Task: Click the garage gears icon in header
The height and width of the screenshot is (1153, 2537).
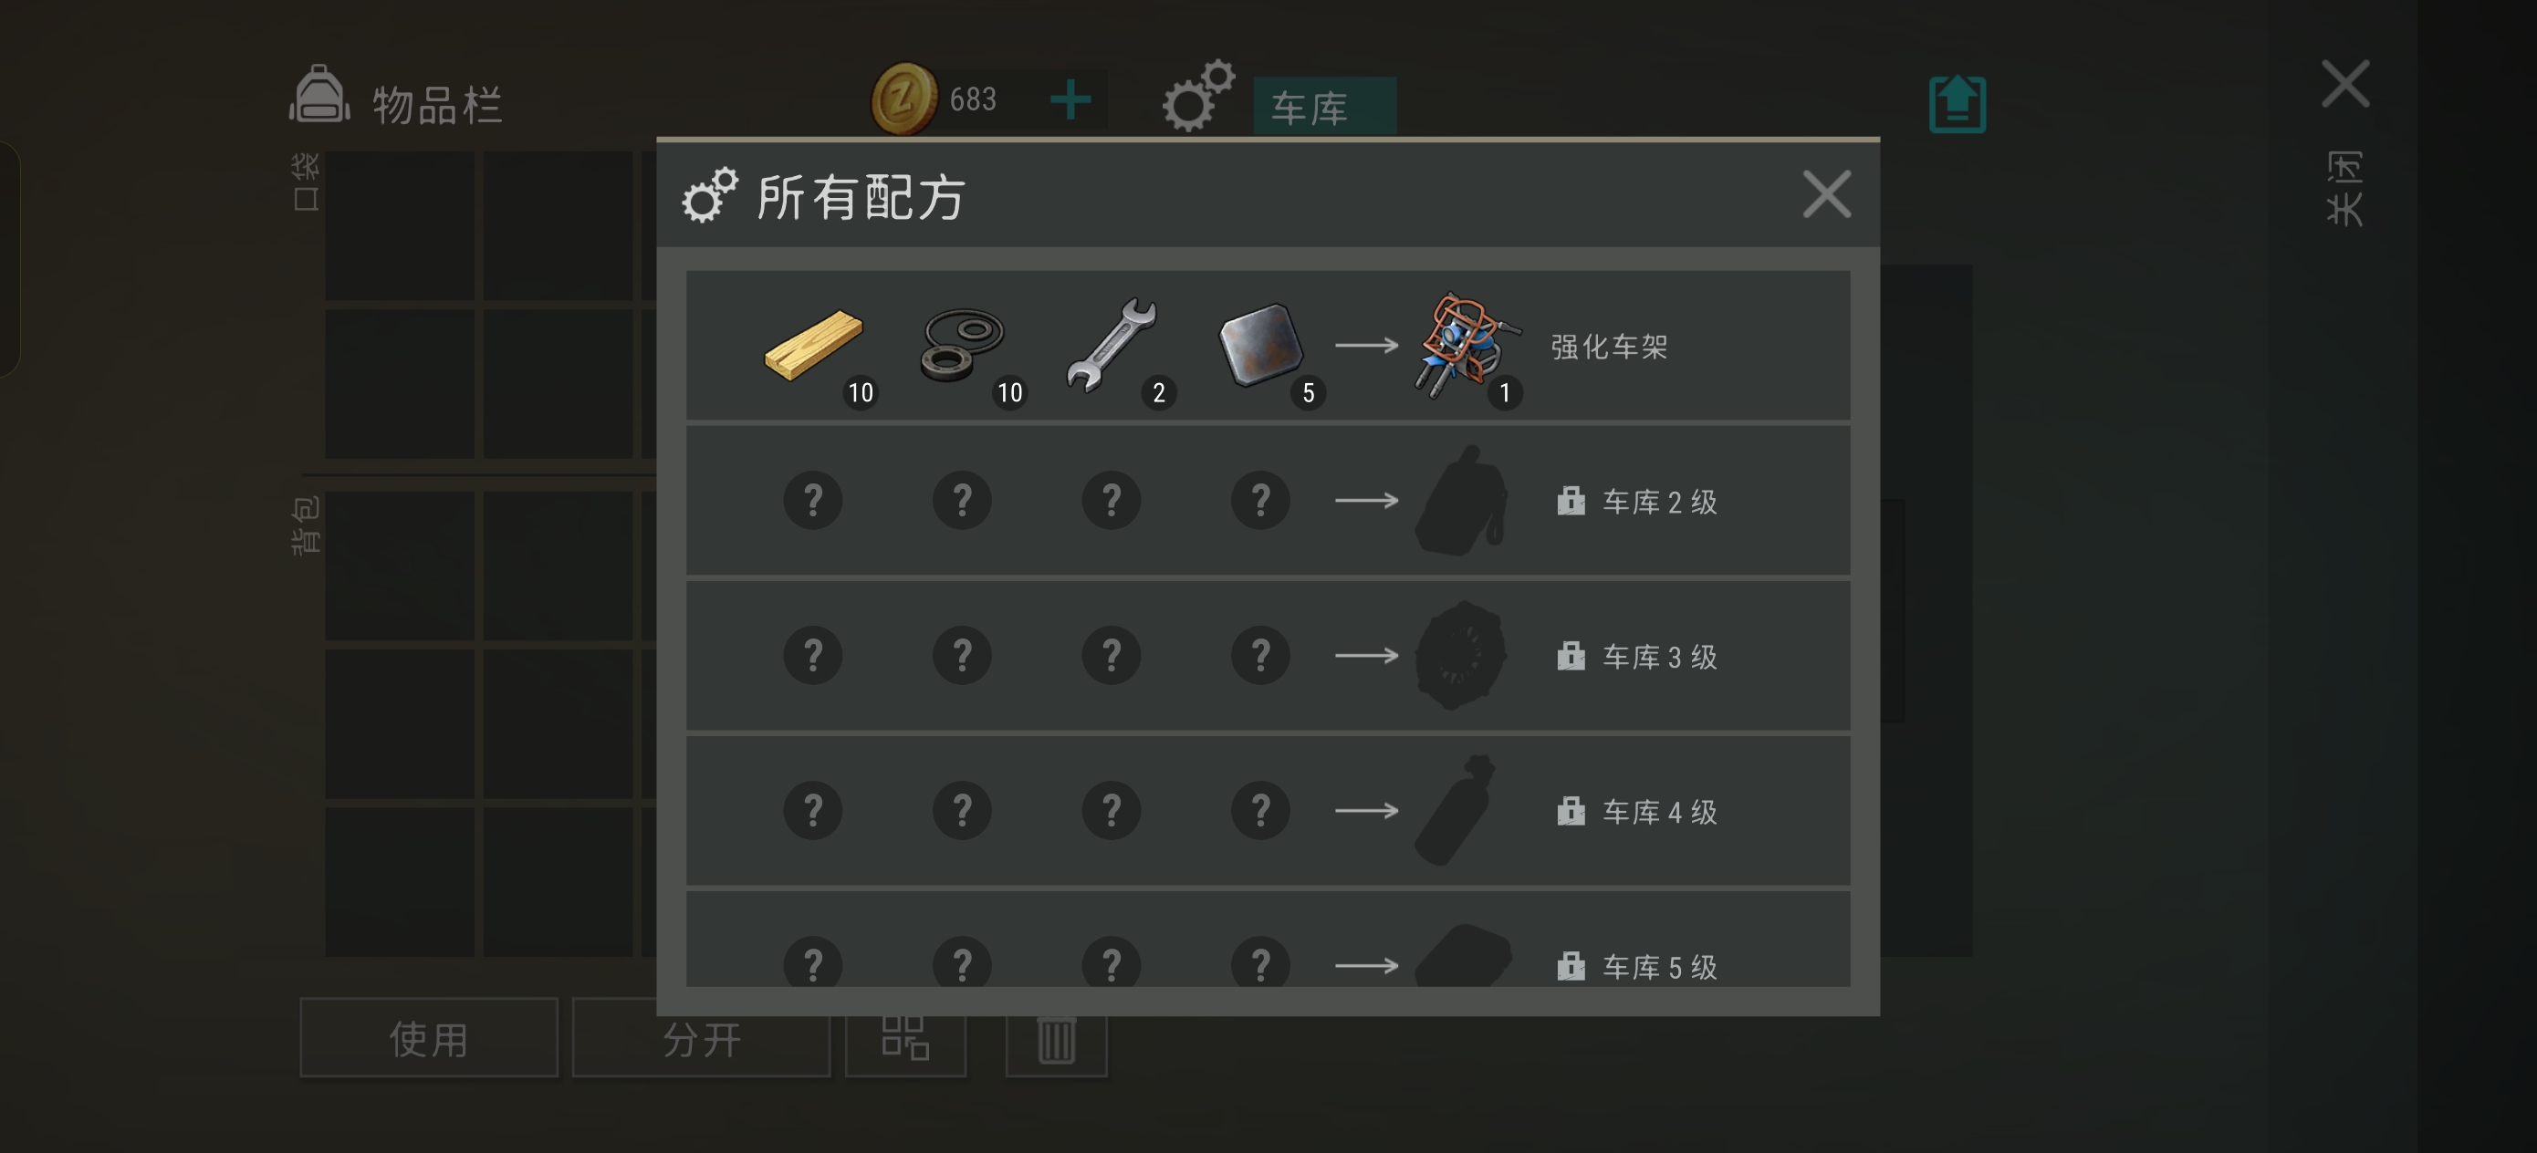Action: (x=1197, y=95)
